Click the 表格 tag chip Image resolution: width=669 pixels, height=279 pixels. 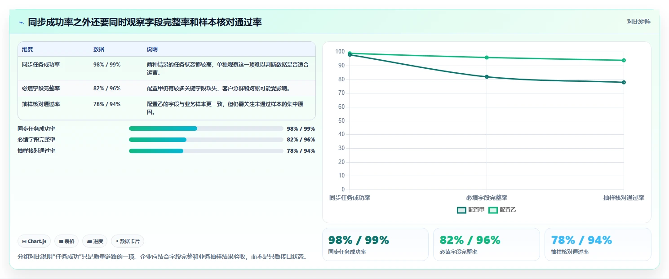pyautogui.click(x=66, y=241)
